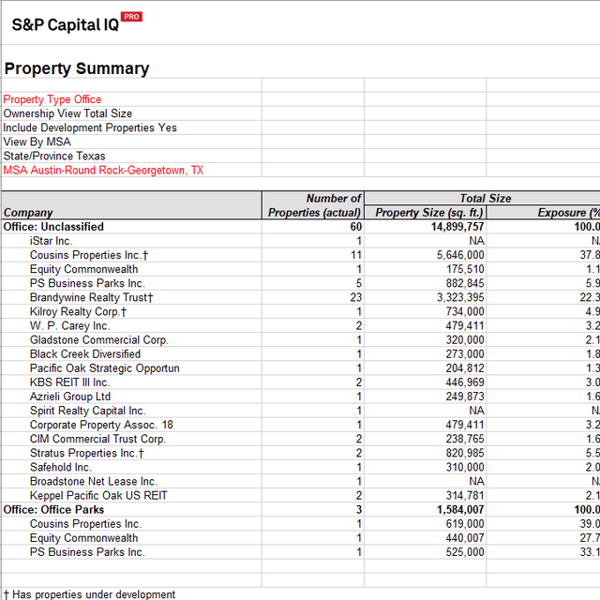The height and width of the screenshot is (600, 600).
Task: Select the 619,000 property size cell
Action: click(x=426, y=524)
